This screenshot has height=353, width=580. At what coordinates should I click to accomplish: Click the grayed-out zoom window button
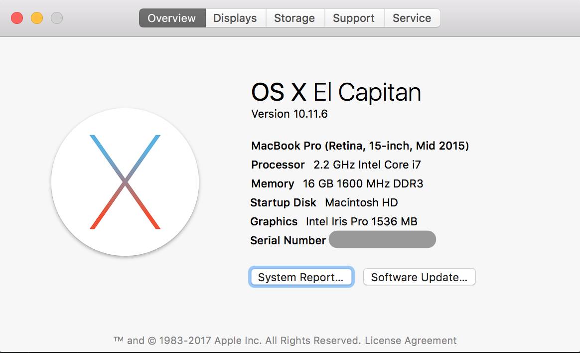57,18
